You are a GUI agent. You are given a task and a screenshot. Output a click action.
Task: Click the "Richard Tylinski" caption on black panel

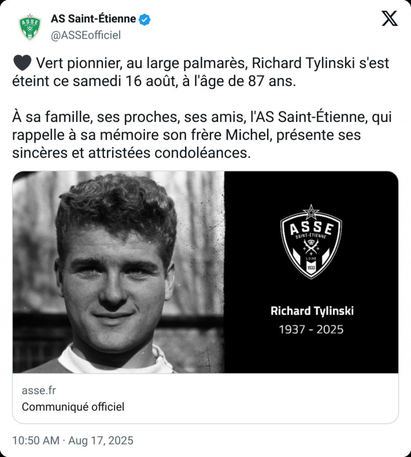(x=312, y=311)
